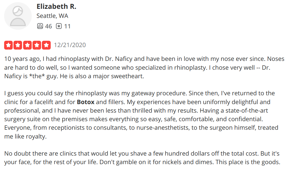Click the third red rating star
Viewport: 286px width, 171px height.
tap(27, 45)
